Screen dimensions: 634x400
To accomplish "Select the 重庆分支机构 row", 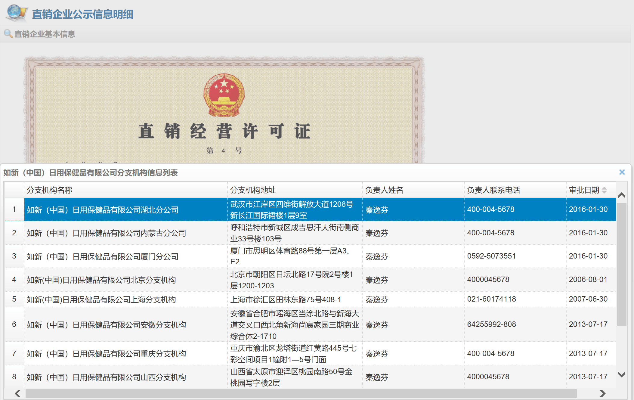I will click(x=310, y=353).
